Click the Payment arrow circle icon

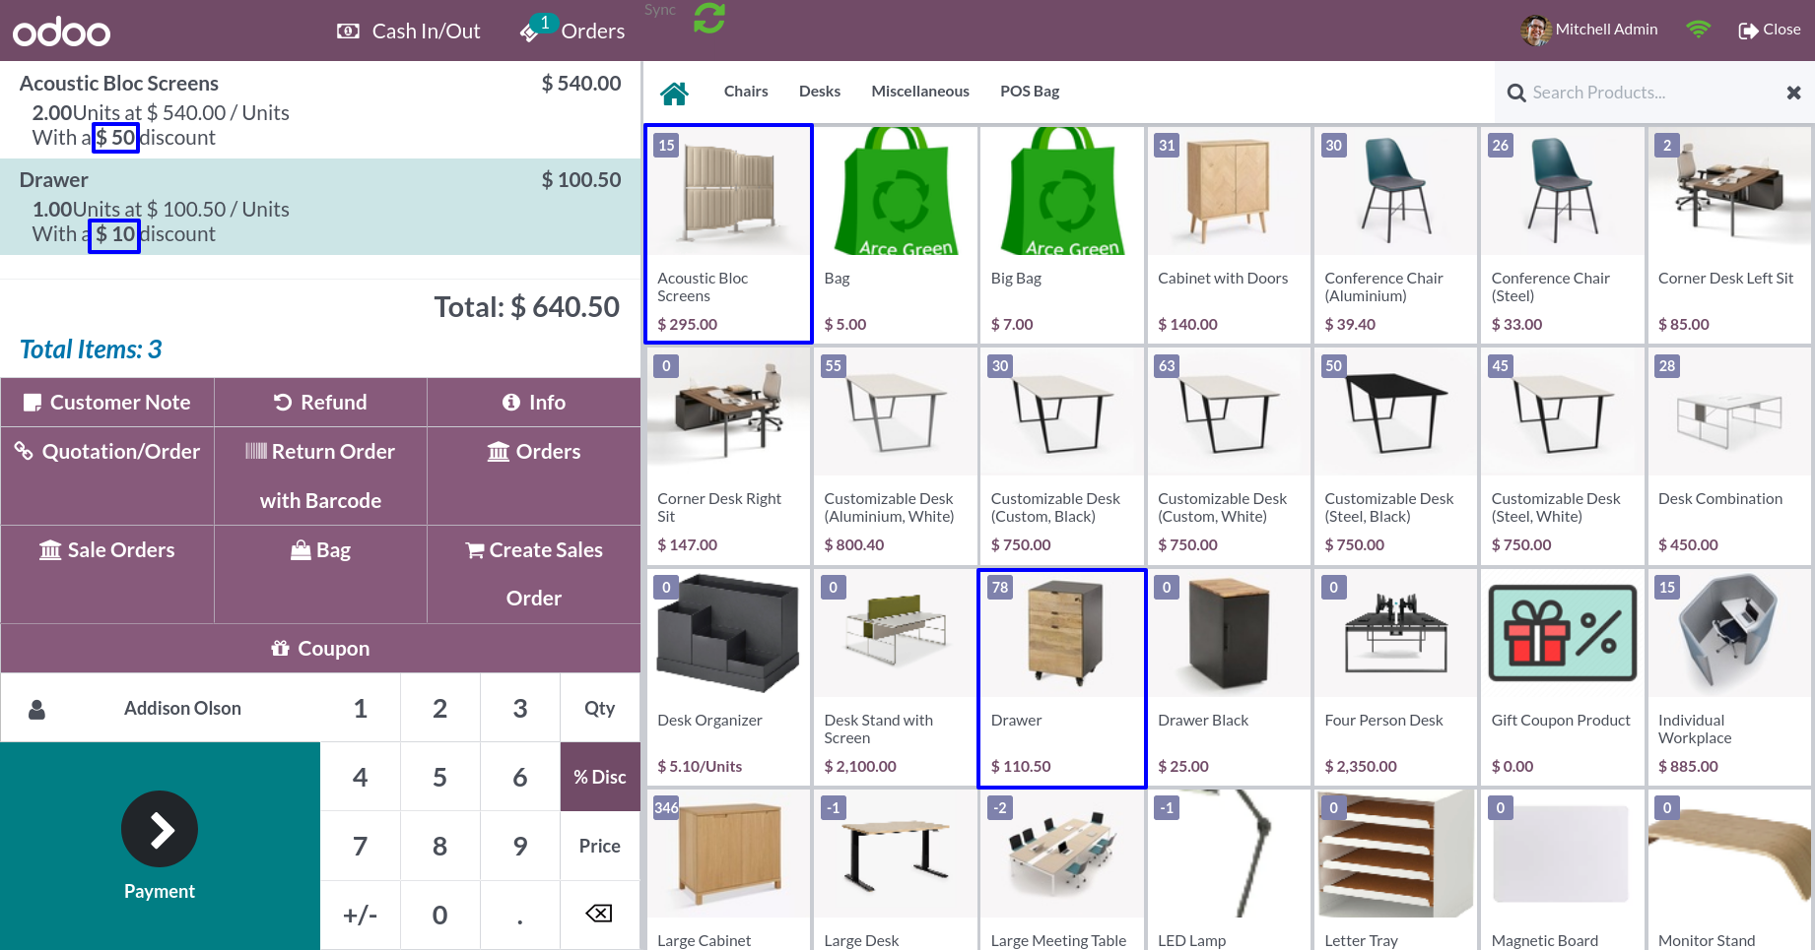[x=160, y=829]
